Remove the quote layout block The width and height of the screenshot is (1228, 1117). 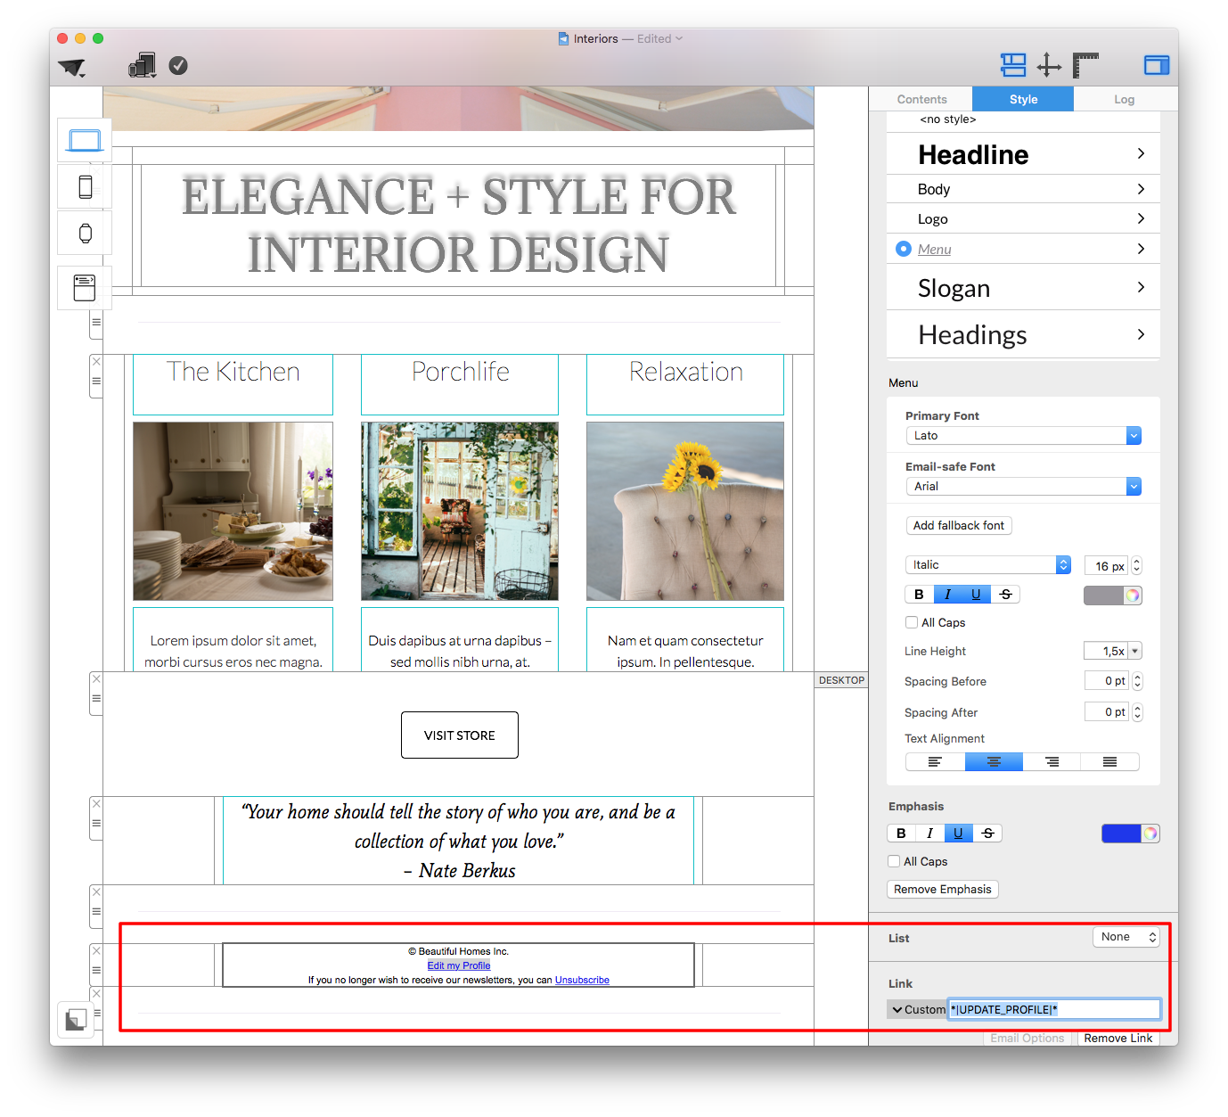(x=96, y=804)
